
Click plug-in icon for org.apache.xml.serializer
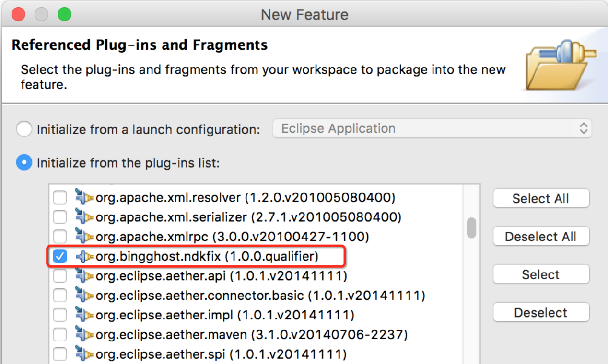[84, 217]
